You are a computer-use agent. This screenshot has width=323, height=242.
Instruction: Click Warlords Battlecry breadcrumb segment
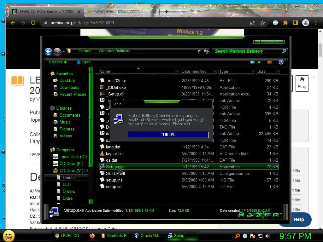tap(114, 51)
